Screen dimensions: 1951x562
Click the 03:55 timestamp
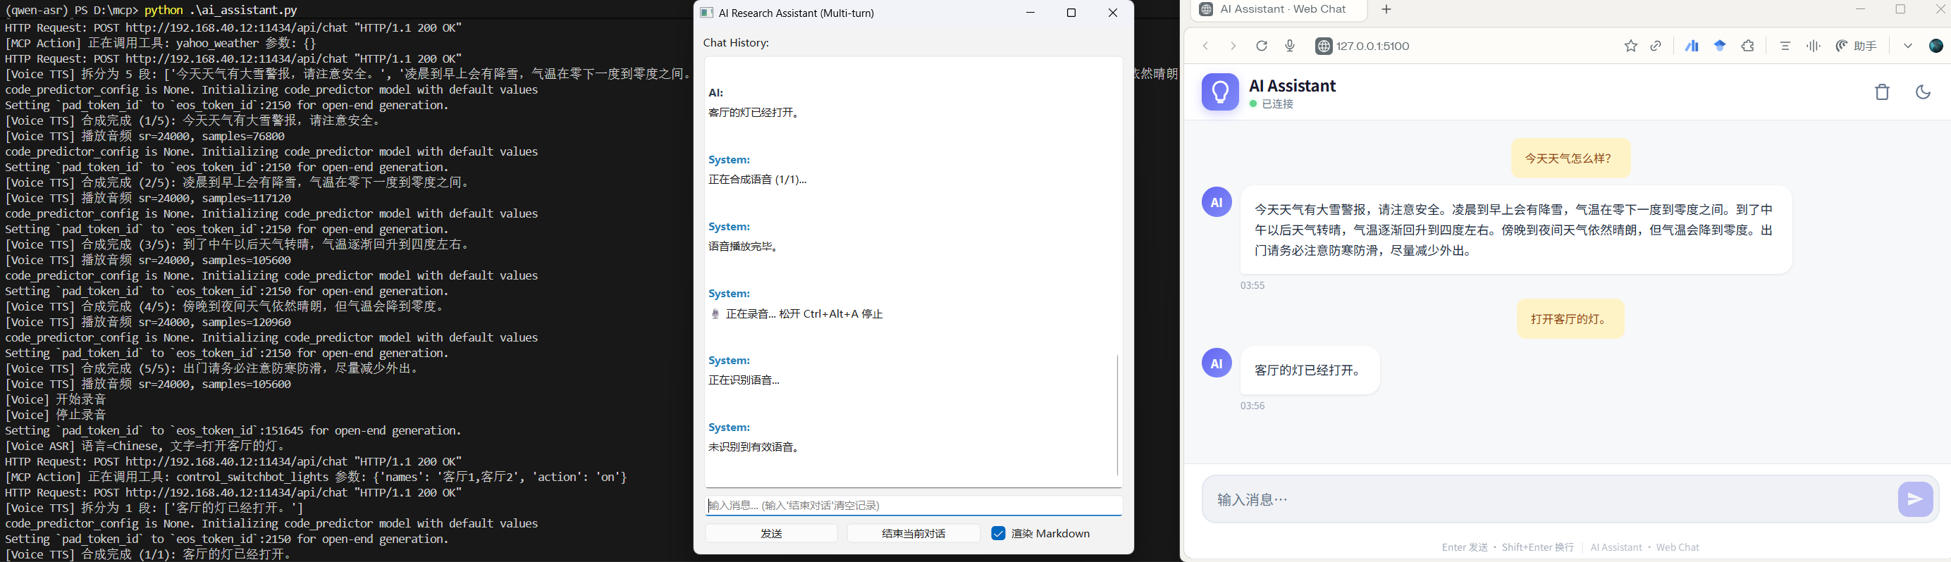click(1252, 285)
